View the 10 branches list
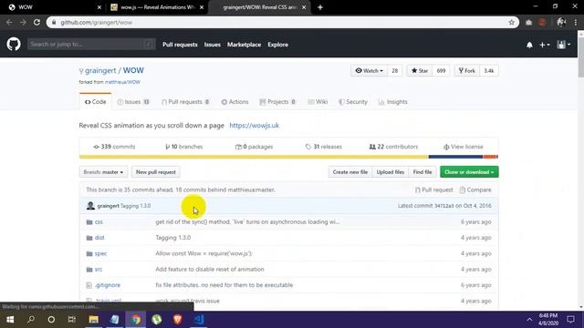 coord(184,147)
